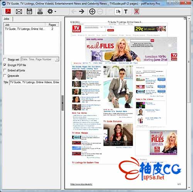Sort by the Pages column header
193x192 pixels.
click(x=52, y=25)
